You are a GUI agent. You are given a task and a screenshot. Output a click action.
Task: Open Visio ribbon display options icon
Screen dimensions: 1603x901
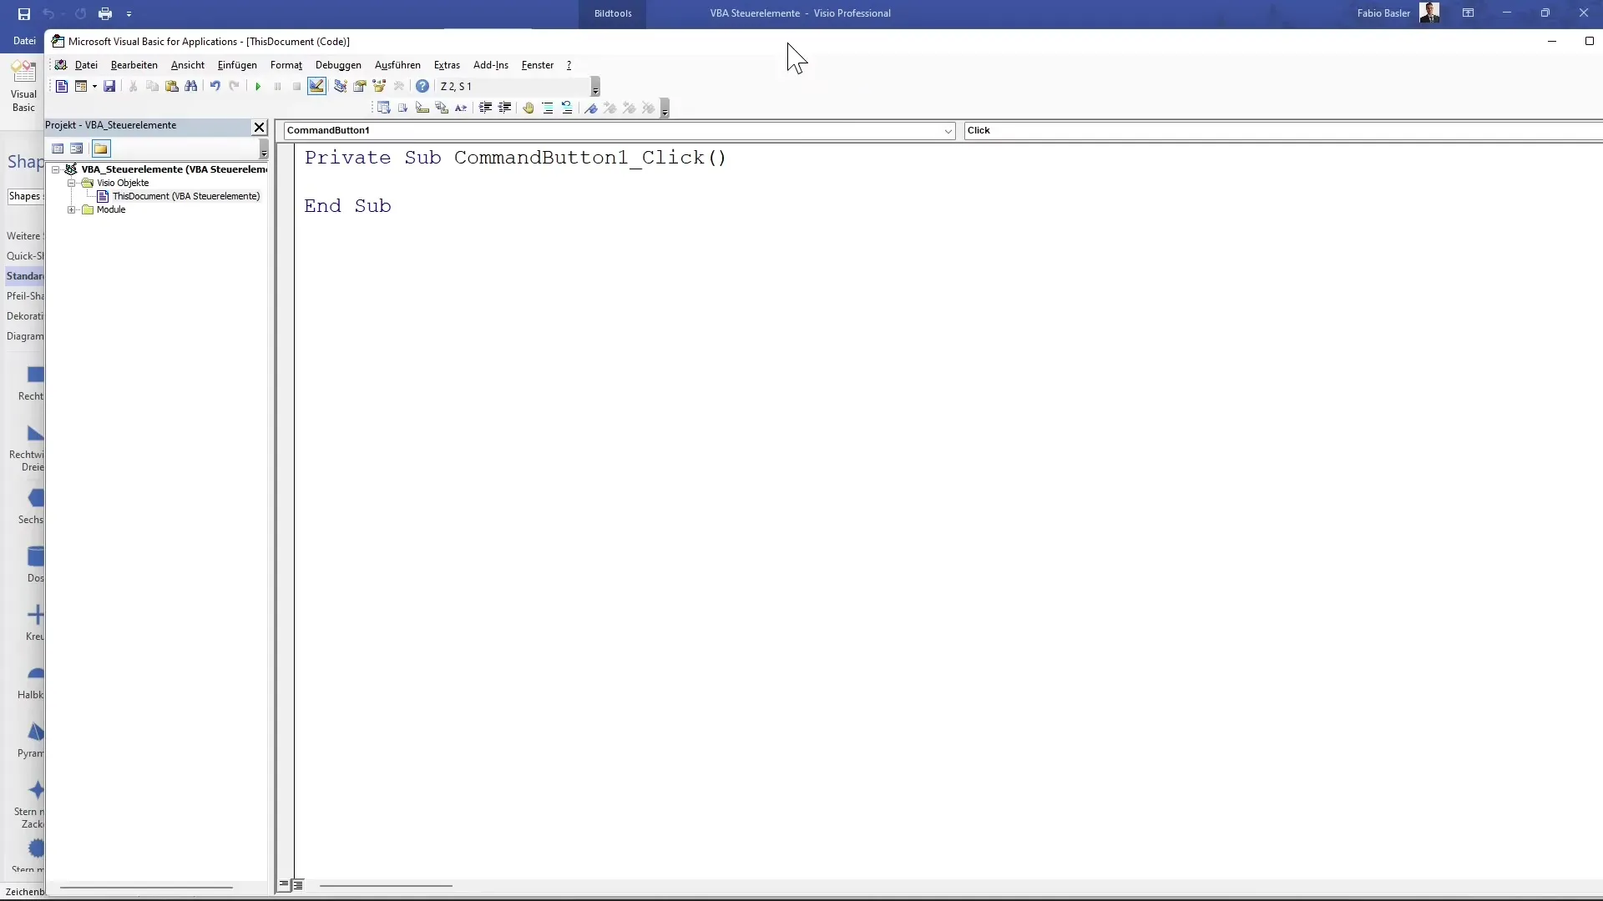coord(1468,13)
